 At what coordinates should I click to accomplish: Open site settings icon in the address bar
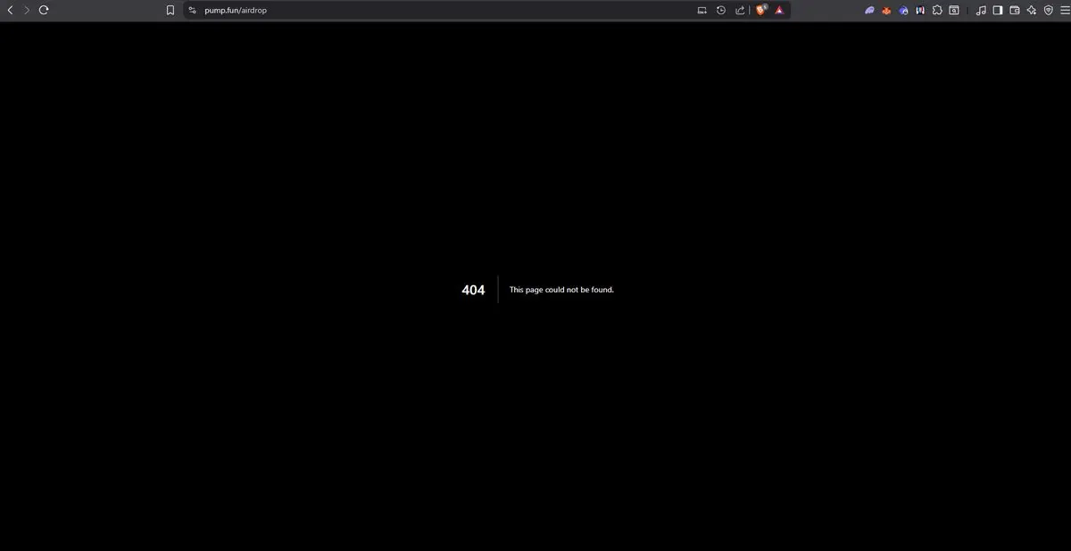[192, 10]
